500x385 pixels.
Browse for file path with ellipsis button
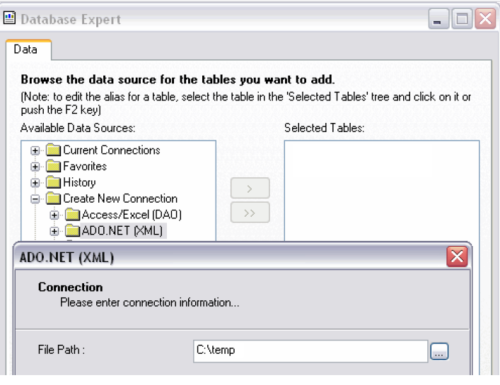pos(440,351)
